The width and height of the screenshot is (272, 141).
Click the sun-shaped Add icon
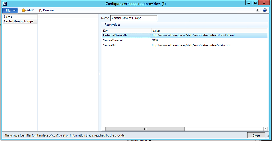point(23,11)
